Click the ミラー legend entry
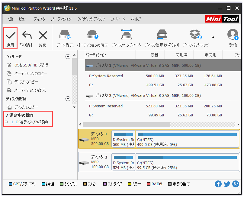This screenshot has height=197, width=244. click(x=134, y=184)
